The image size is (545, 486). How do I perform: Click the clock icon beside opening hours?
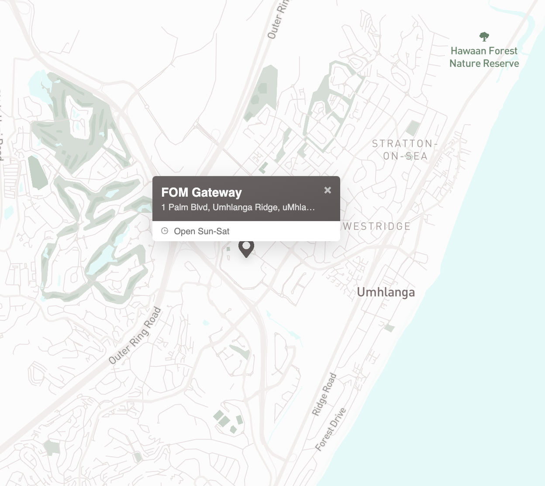point(165,231)
